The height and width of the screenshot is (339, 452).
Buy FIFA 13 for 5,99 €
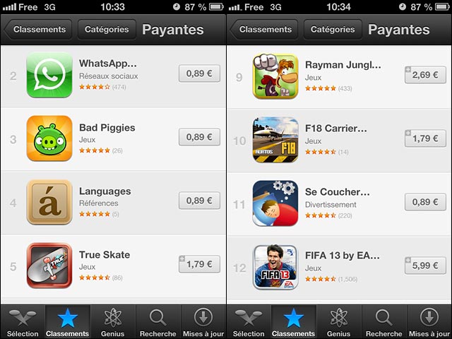click(x=425, y=266)
